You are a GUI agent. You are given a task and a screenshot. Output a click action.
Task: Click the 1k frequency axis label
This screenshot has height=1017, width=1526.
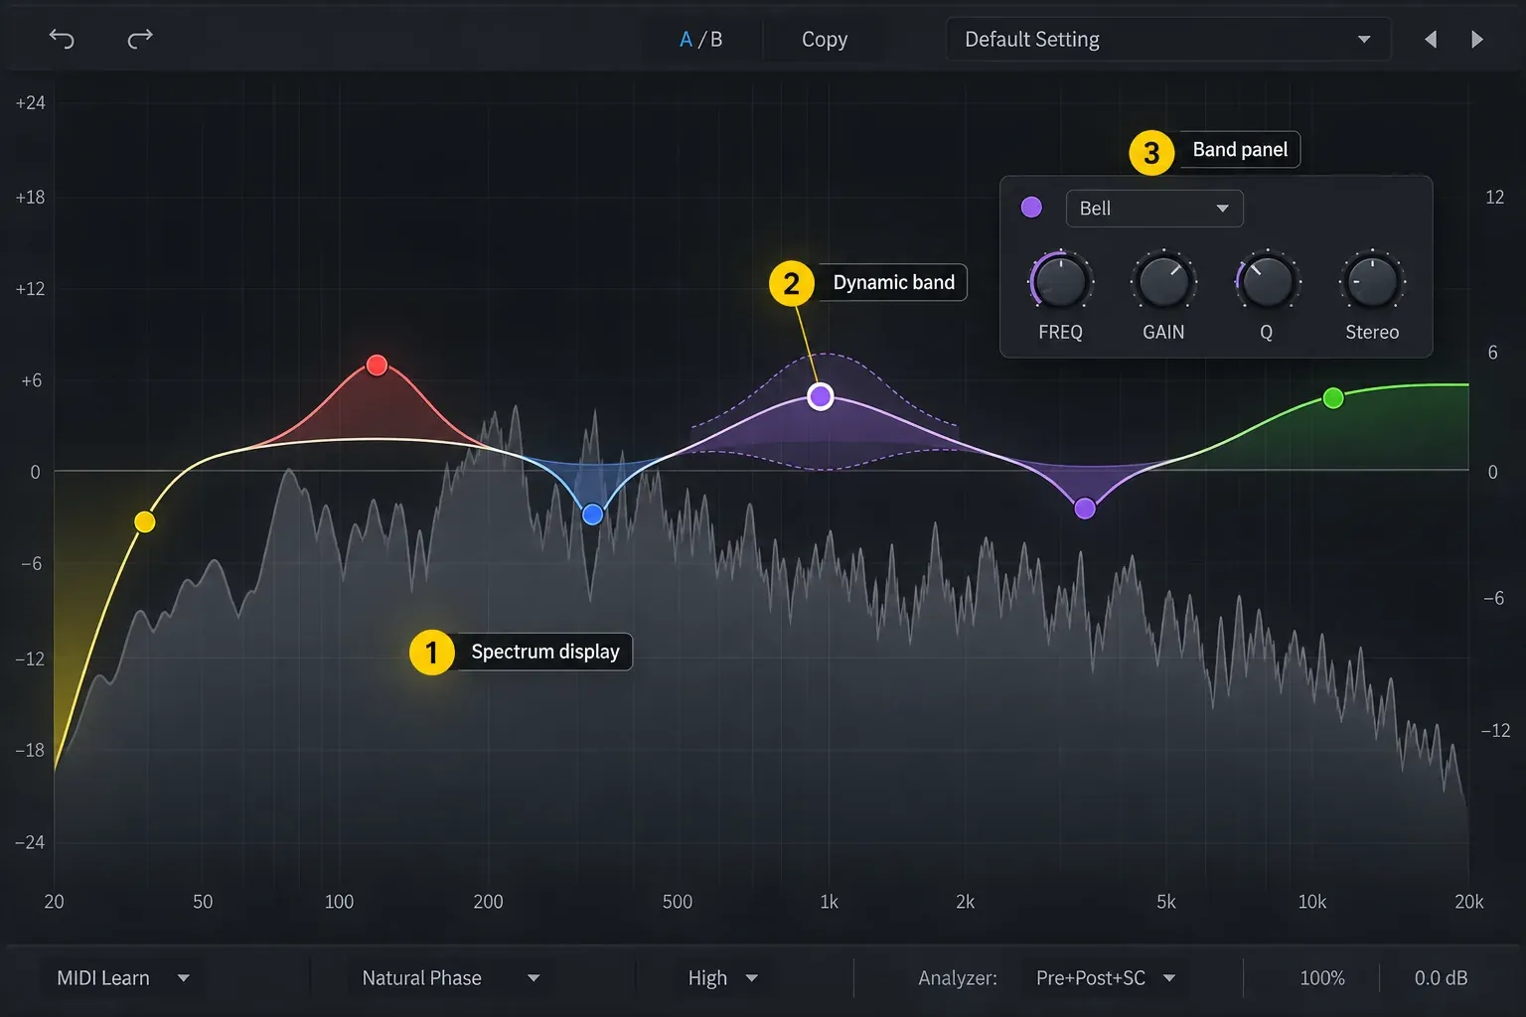[829, 902]
